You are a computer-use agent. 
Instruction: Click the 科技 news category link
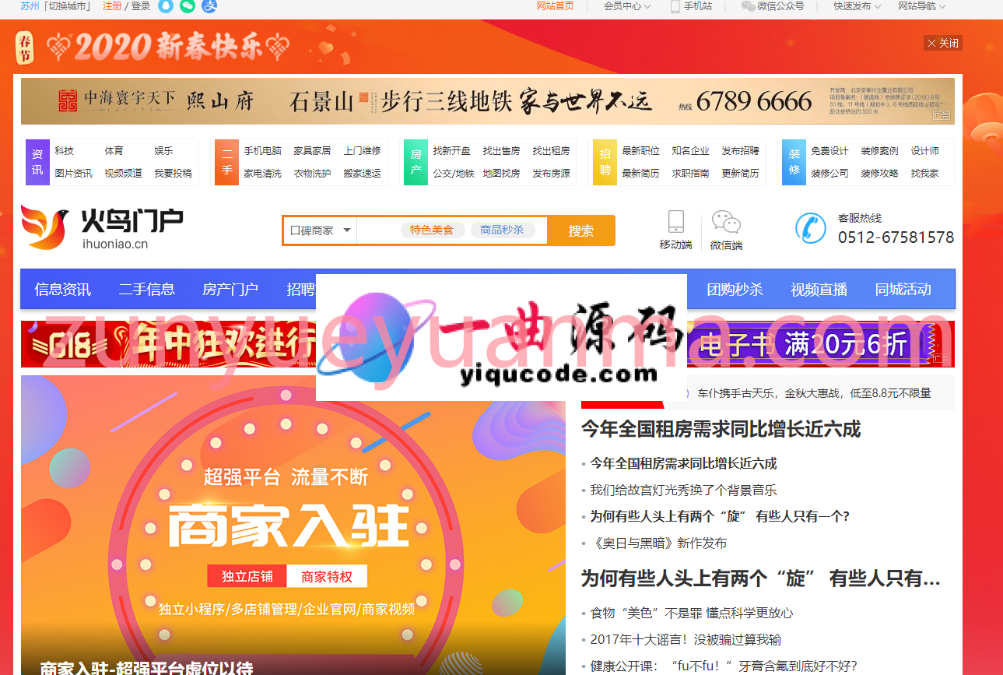click(65, 151)
